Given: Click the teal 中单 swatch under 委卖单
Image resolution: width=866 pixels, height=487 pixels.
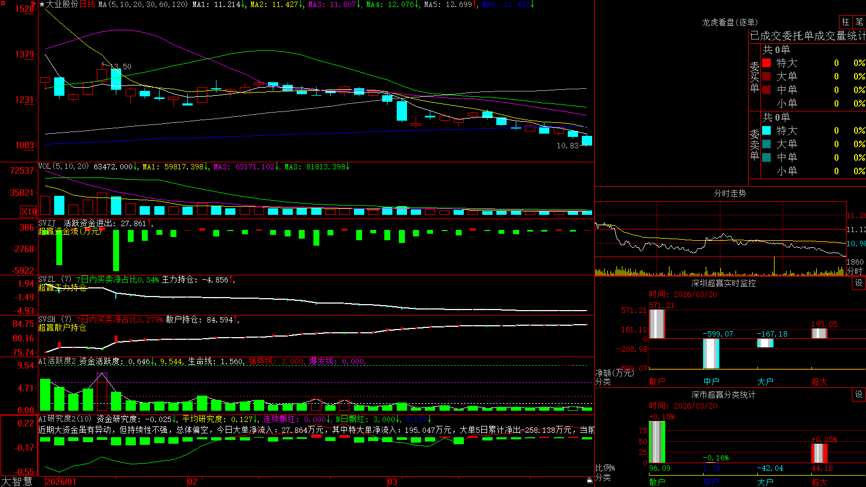Looking at the screenshot, I should [766, 157].
